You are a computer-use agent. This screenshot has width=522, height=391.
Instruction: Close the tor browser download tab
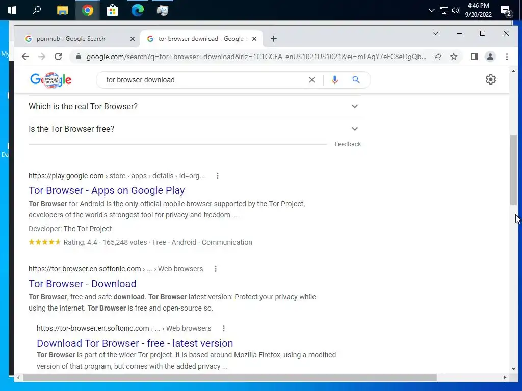(254, 39)
